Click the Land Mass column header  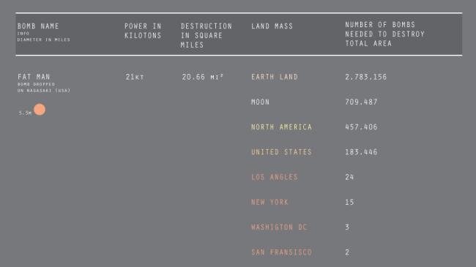(x=272, y=26)
